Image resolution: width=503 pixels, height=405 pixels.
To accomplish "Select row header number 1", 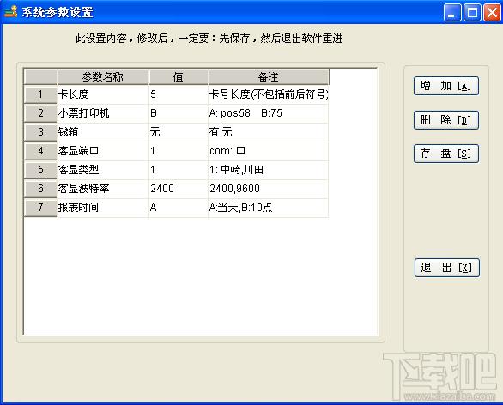I will [40, 94].
